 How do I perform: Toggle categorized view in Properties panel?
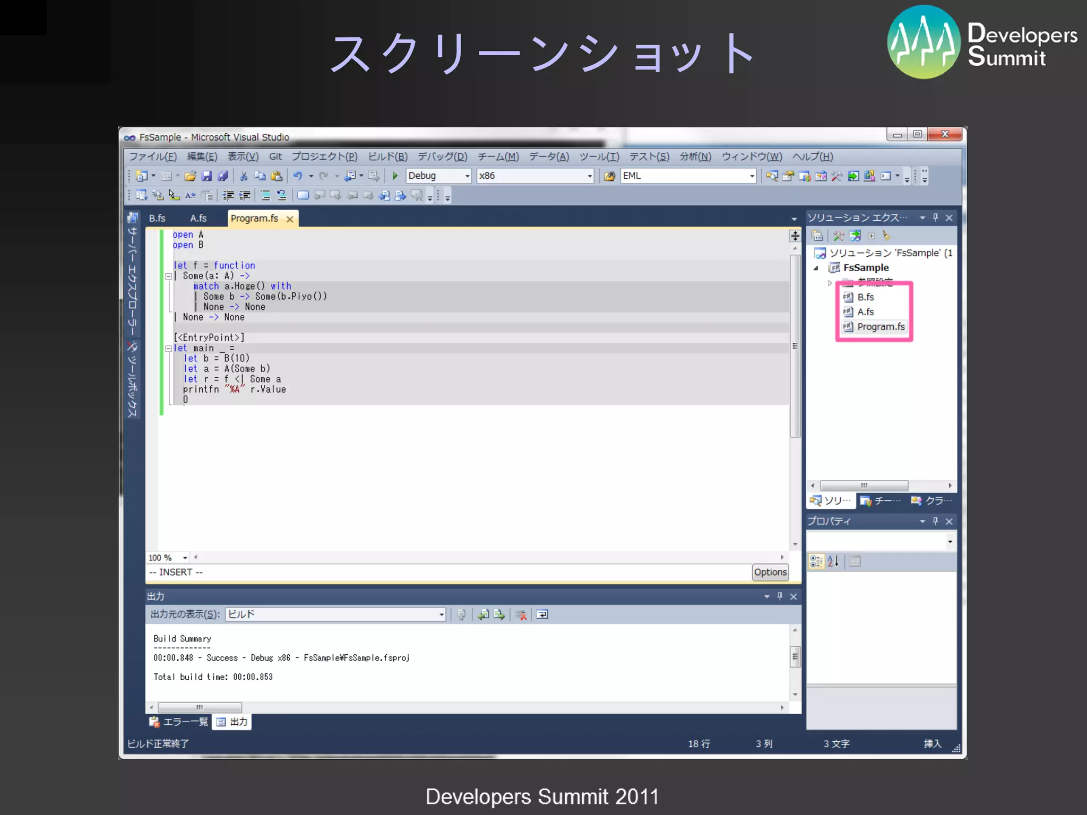[816, 561]
